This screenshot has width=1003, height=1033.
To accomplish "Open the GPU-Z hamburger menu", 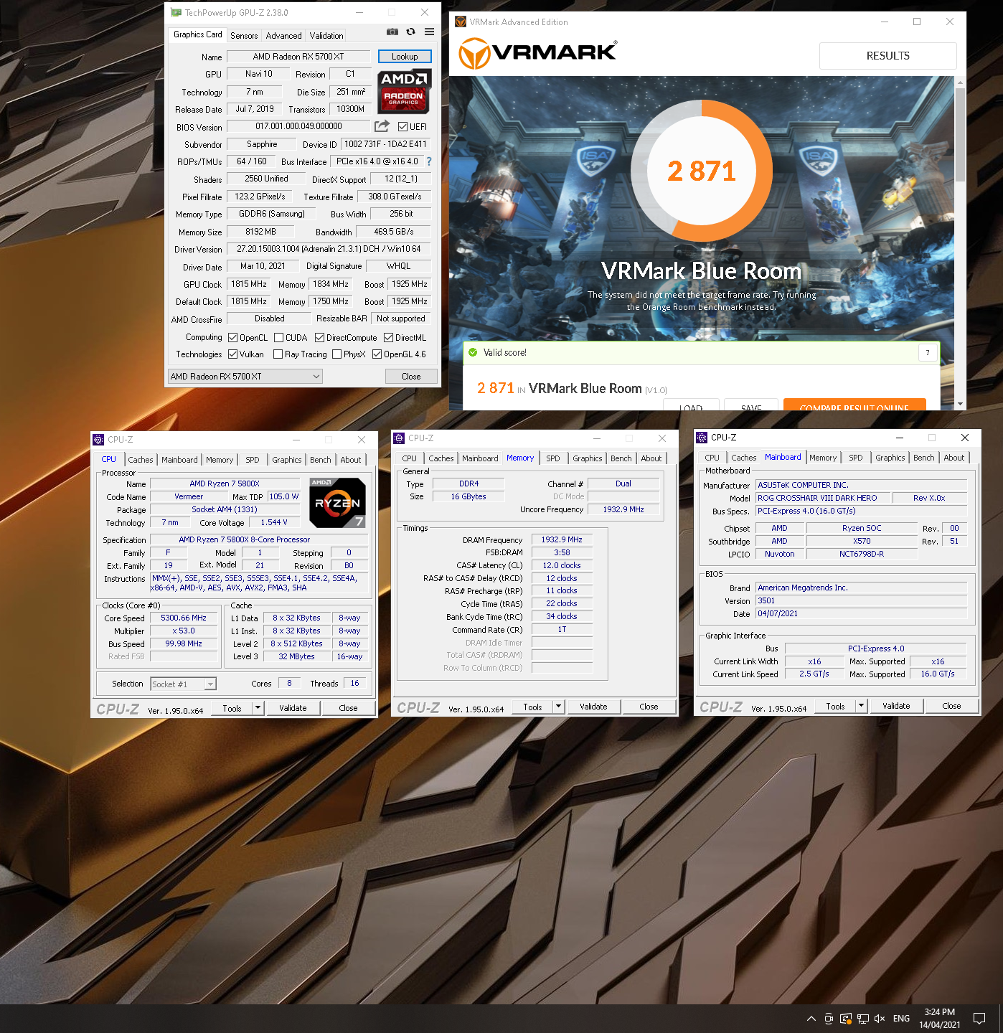I will 429,32.
